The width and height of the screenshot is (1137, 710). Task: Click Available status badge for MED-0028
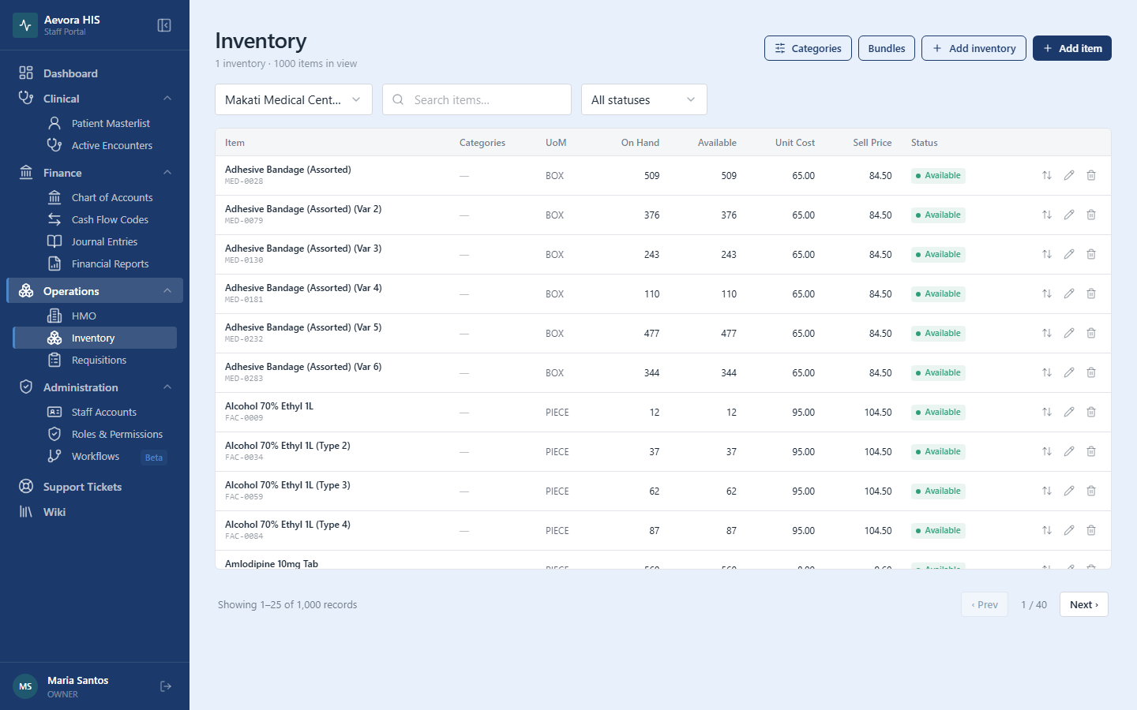938,175
